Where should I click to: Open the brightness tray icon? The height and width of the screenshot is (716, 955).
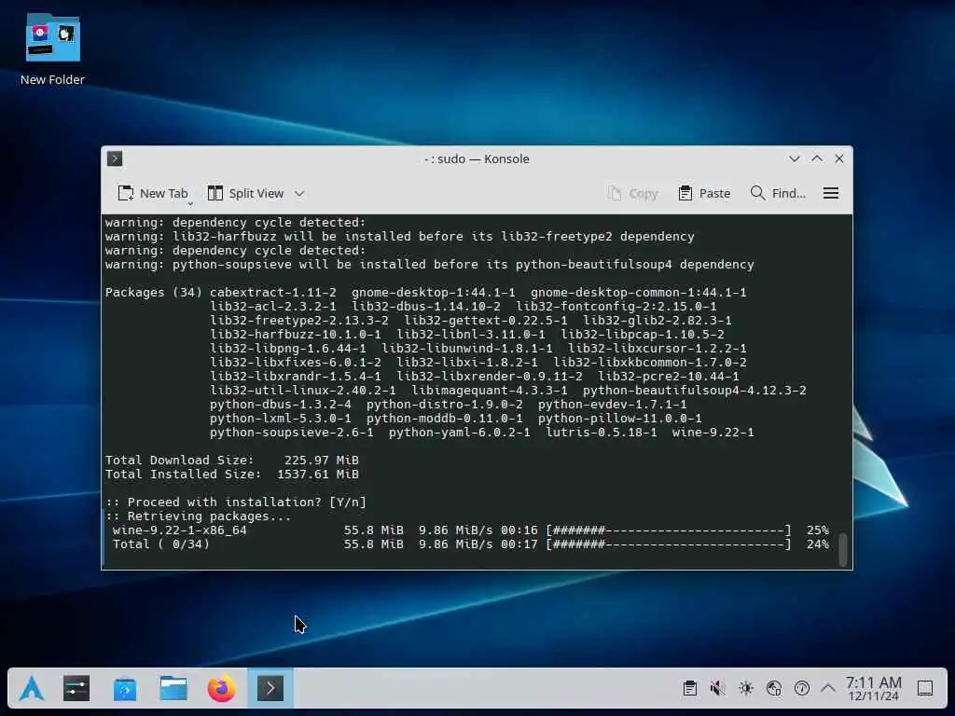745,689
